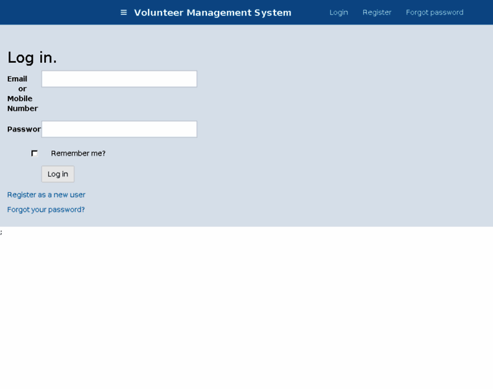Follow the Register as a new user link
This screenshot has height=389, width=493.
(x=46, y=194)
